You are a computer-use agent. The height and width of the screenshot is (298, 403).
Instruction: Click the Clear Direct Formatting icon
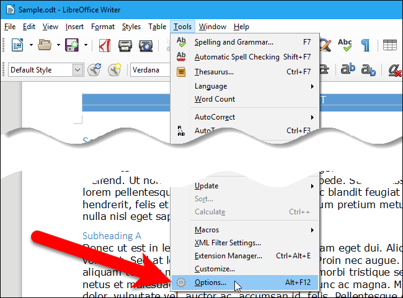click(395, 70)
